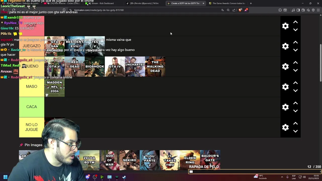This screenshot has height=181, width=322.
Task: Move JUEGAZO tier down with arrow
Action: tap(296, 50)
